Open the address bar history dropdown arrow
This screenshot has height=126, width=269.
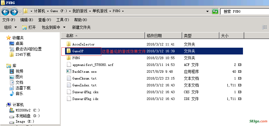click(x=208, y=11)
